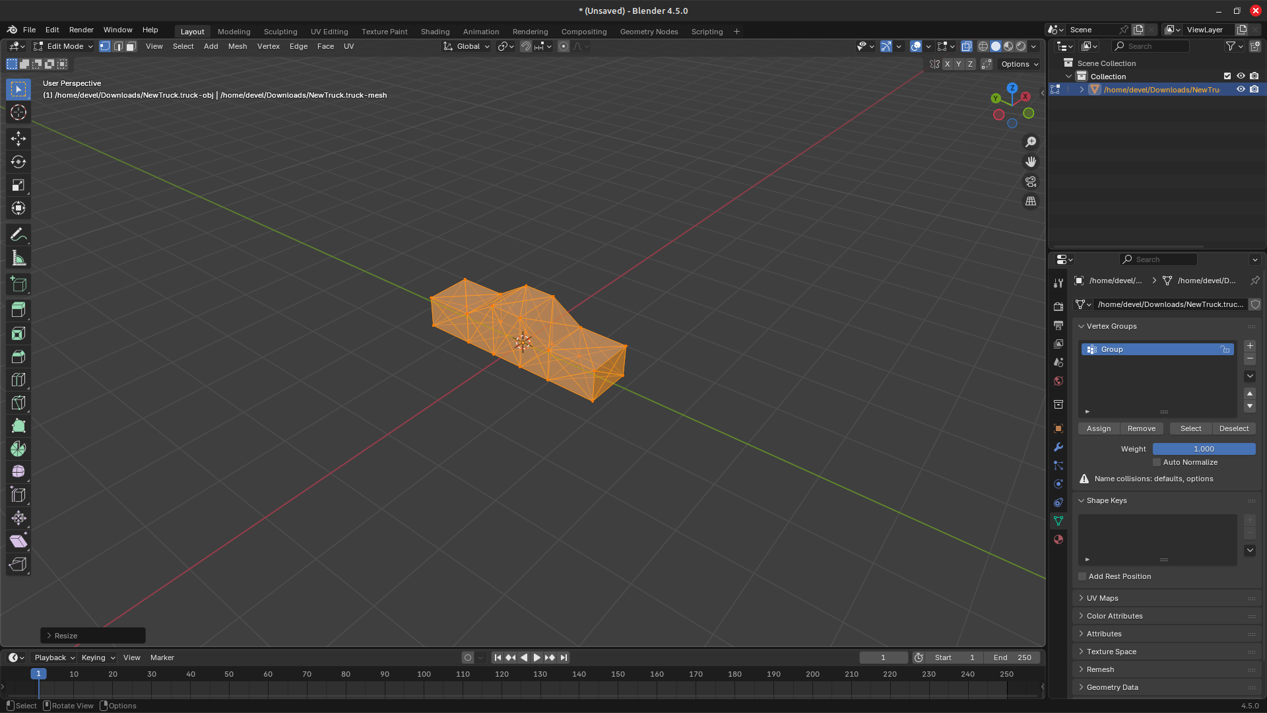Select the Shear tool
The image size is (1267, 713).
point(18,541)
